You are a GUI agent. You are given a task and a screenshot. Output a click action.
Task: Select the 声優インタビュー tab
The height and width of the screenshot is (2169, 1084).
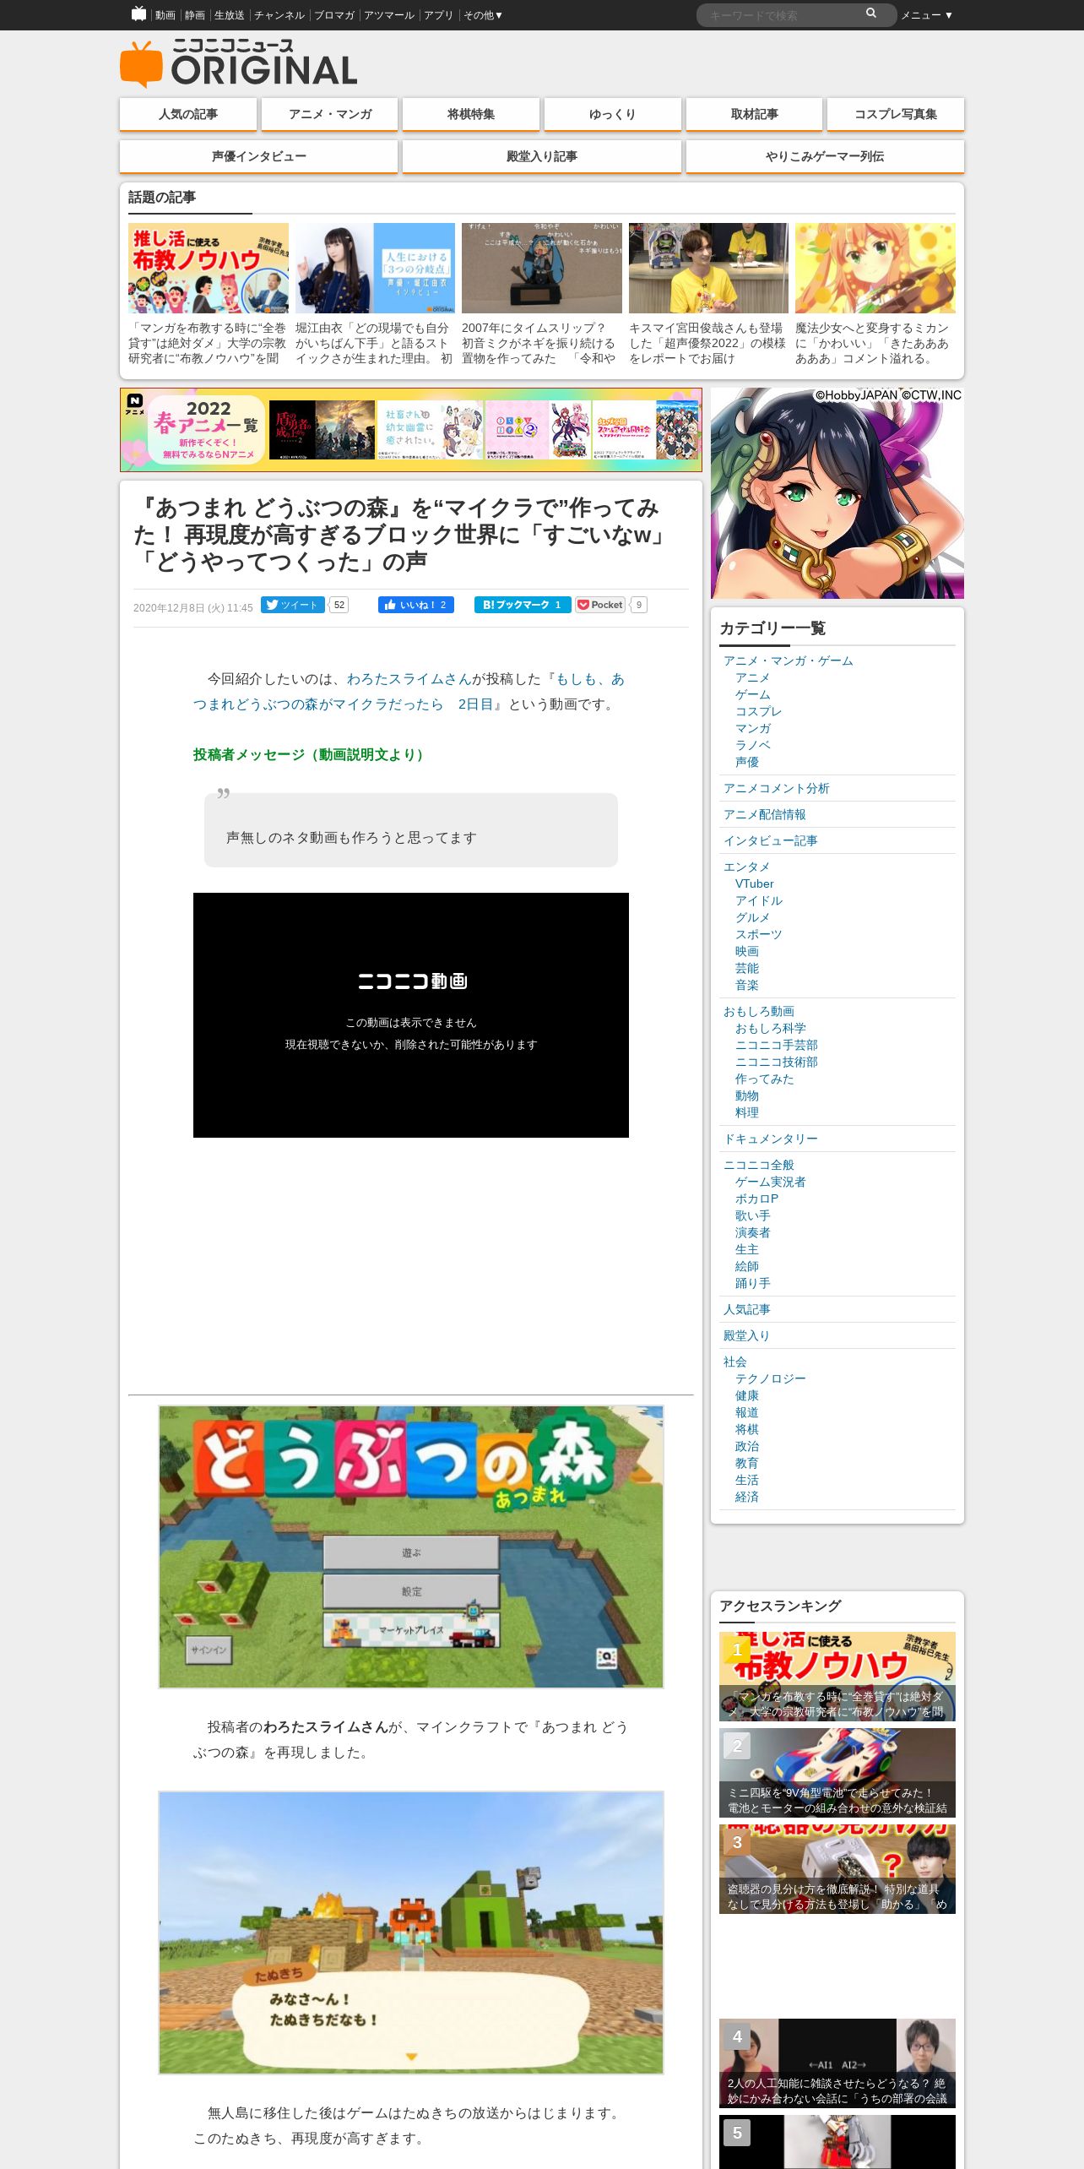click(x=259, y=156)
